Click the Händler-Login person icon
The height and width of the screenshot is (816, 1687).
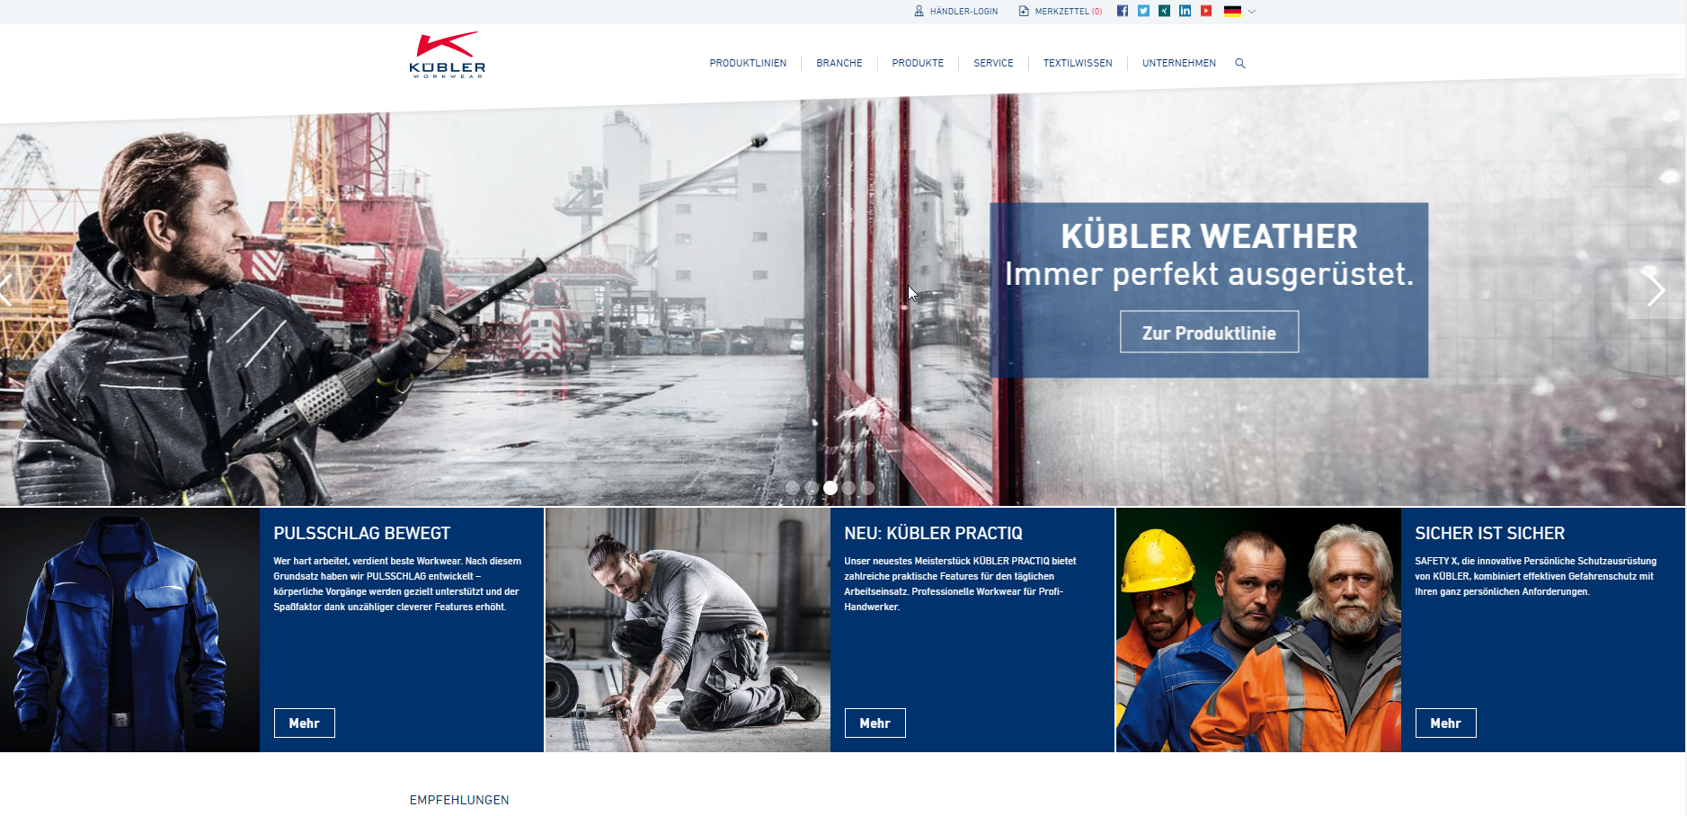[919, 12]
